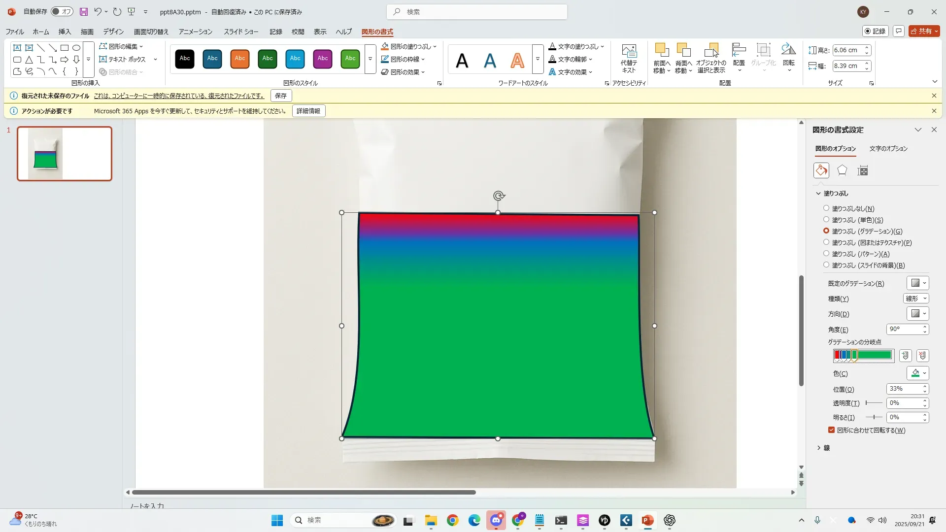Click the Alt Text (代替テキスト) icon

tap(629, 58)
